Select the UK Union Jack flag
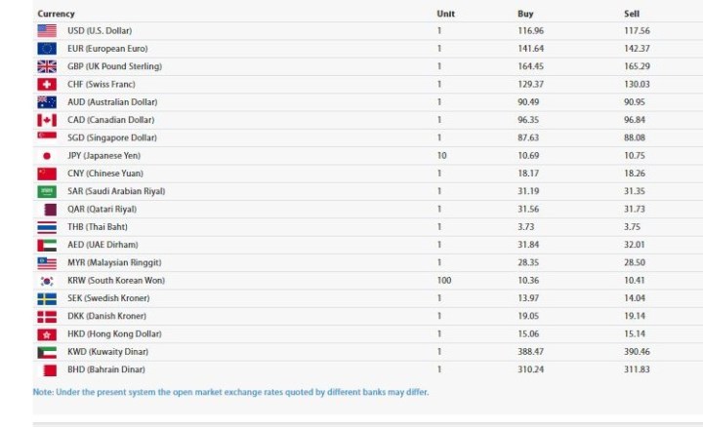703x427 pixels. 47,66
